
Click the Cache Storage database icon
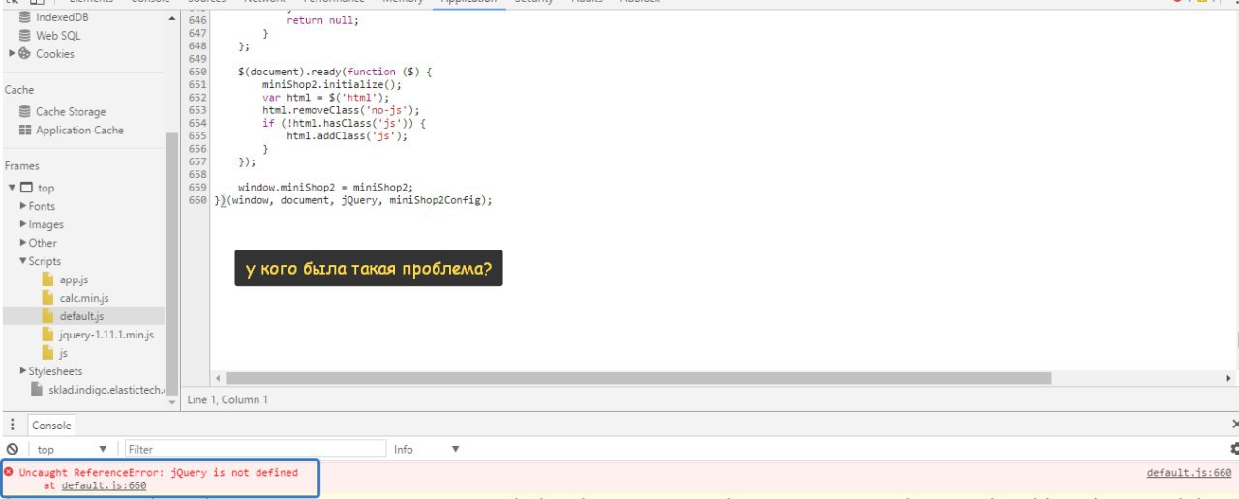point(25,112)
